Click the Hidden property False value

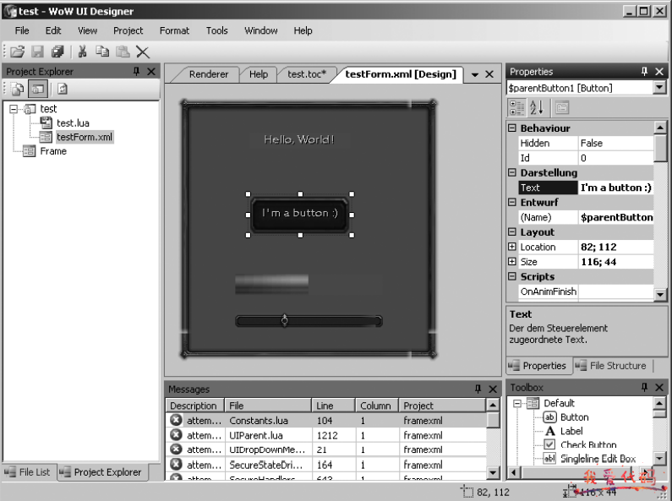pyautogui.click(x=616, y=143)
